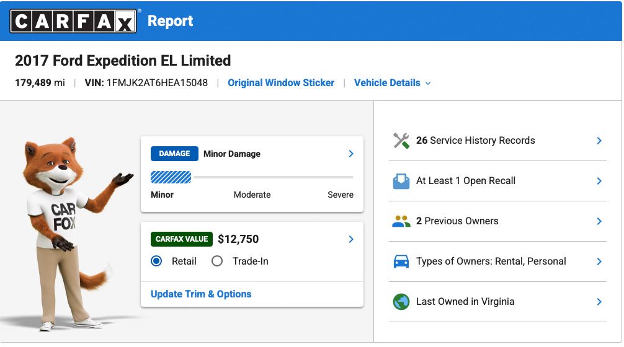Click the 179,489 mi mileage text
624x347 pixels.
tap(40, 82)
